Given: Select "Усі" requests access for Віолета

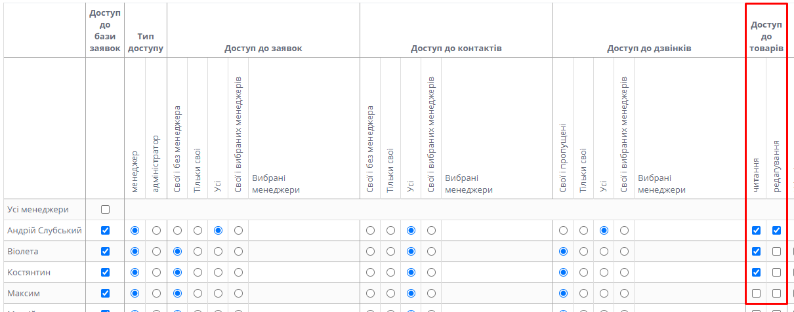Looking at the screenshot, I should [x=219, y=252].
